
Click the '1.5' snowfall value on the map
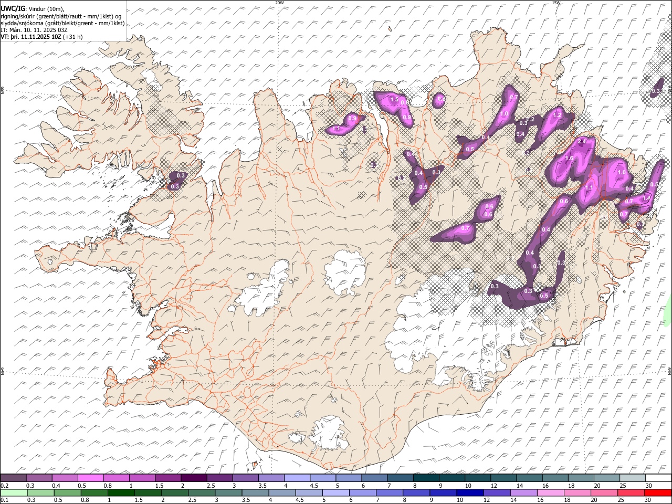tap(394, 99)
